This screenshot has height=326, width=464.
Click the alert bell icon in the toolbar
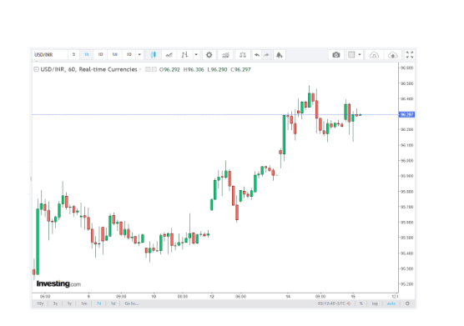coord(279,55)
